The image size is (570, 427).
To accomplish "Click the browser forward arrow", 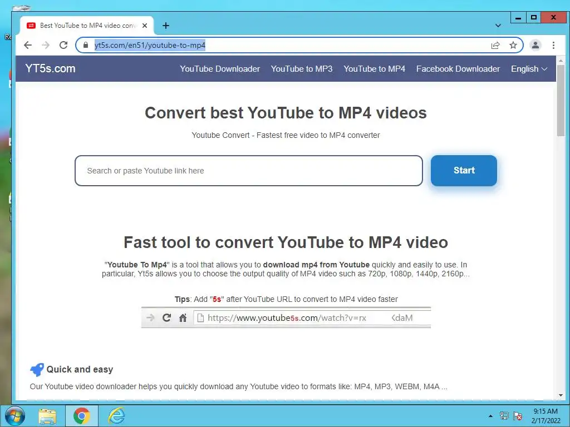I will (46, 45).
